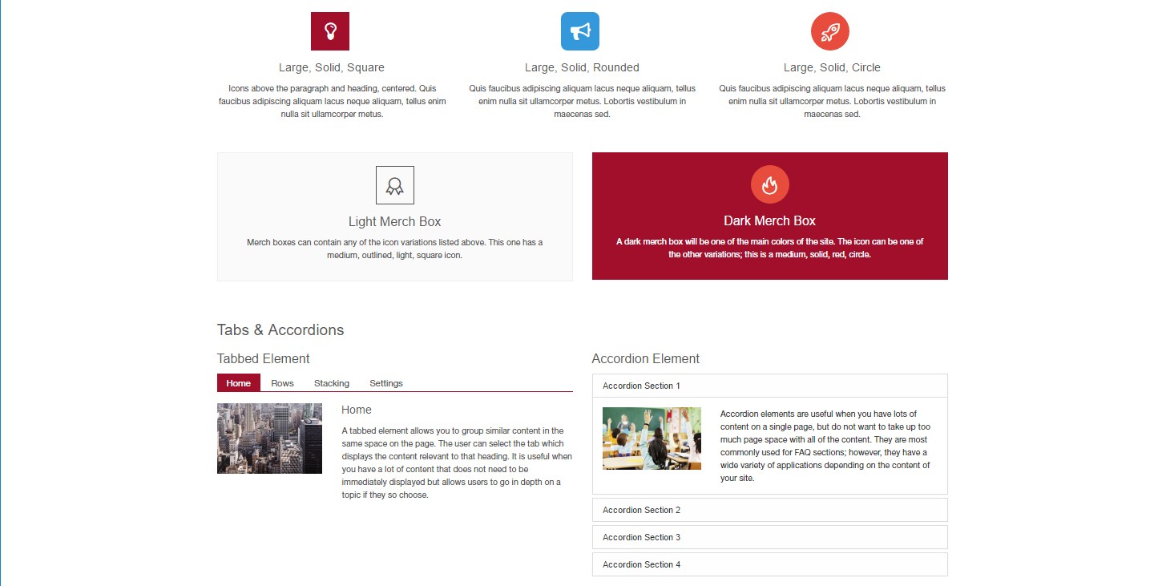Switch to the Settings tab
The height and width of the screenshot is (586, 1162).
click(385, 383)
